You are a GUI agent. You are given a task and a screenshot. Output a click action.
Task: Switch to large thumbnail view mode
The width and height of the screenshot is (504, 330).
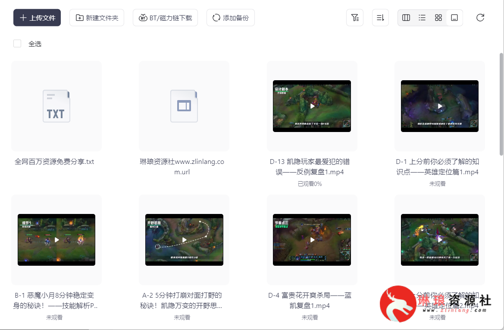click(x=454, y=18)
